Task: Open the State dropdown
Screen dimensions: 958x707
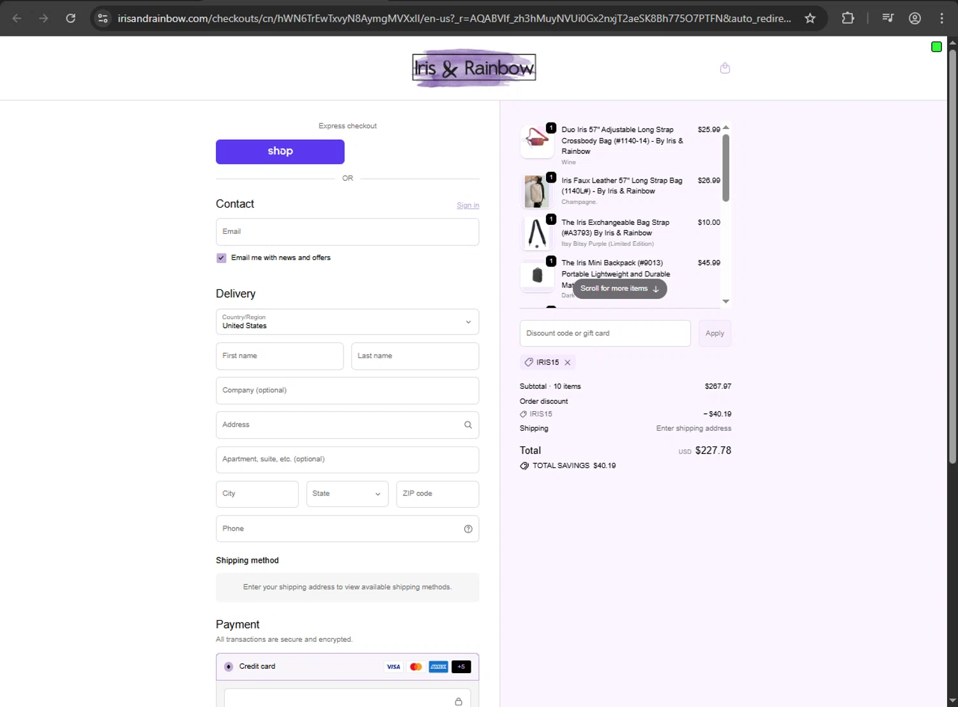Action: click(x=347, y=494)
